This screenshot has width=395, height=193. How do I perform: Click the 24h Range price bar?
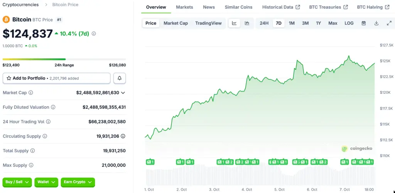(x=64, y=59)
